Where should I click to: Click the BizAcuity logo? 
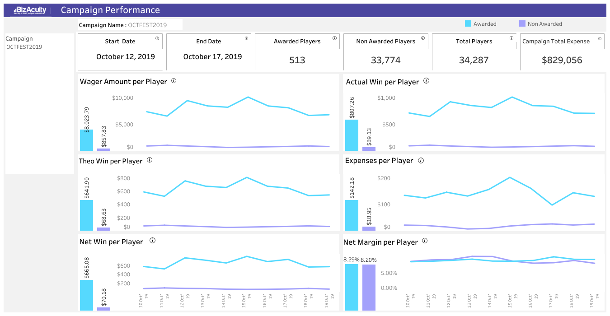(30, 10)
